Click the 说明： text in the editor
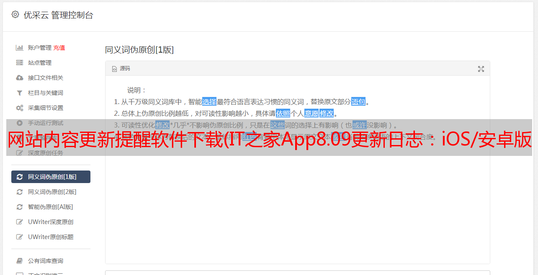Viewport: 538px width, 275px height. [137, 90]
